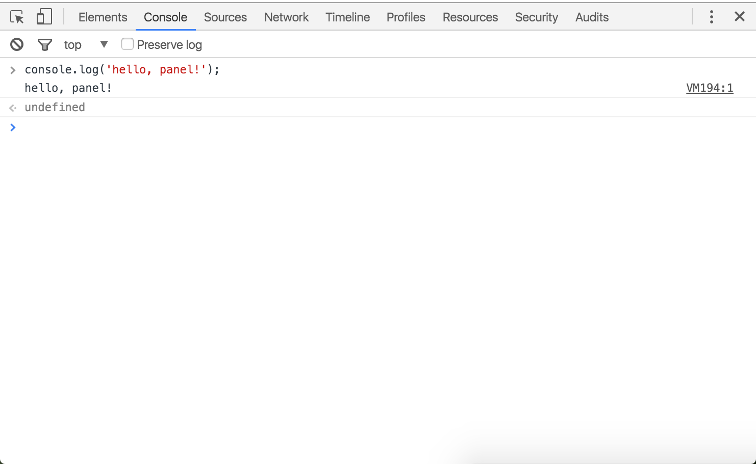Select the 'hello, panel!' output message

click(68, 88)
